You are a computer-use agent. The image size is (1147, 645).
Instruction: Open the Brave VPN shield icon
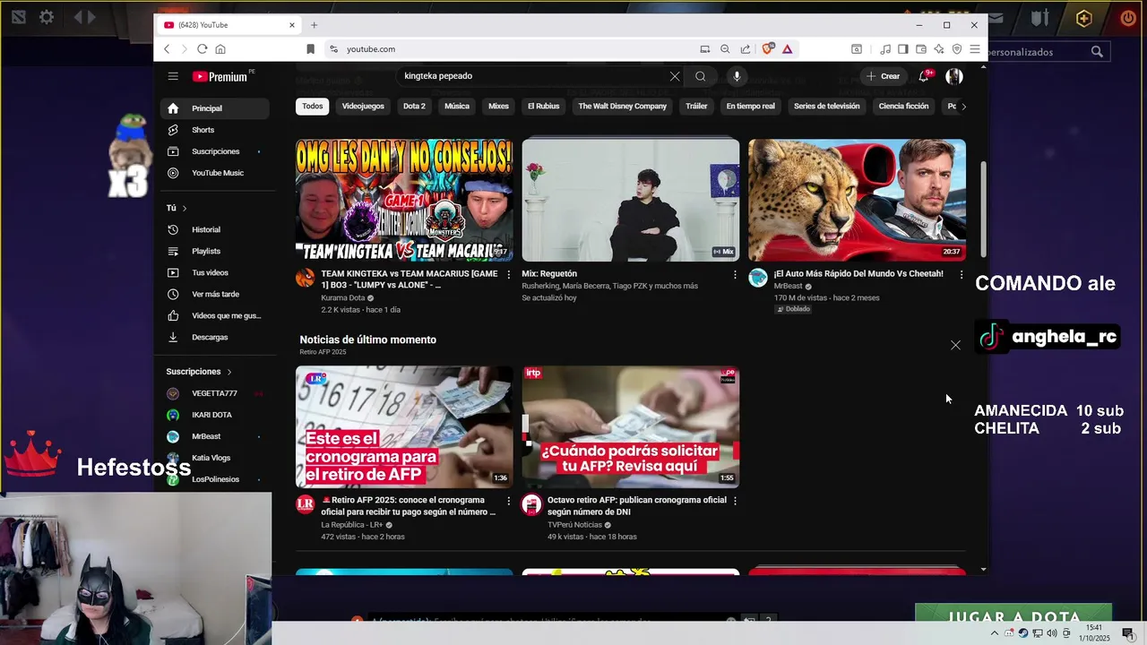[957, 49]
